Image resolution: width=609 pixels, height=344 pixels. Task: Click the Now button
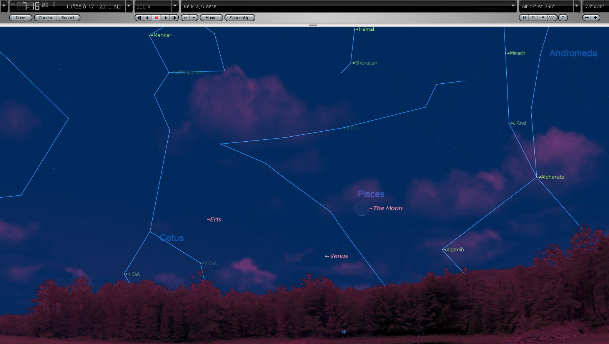[20, 18]
